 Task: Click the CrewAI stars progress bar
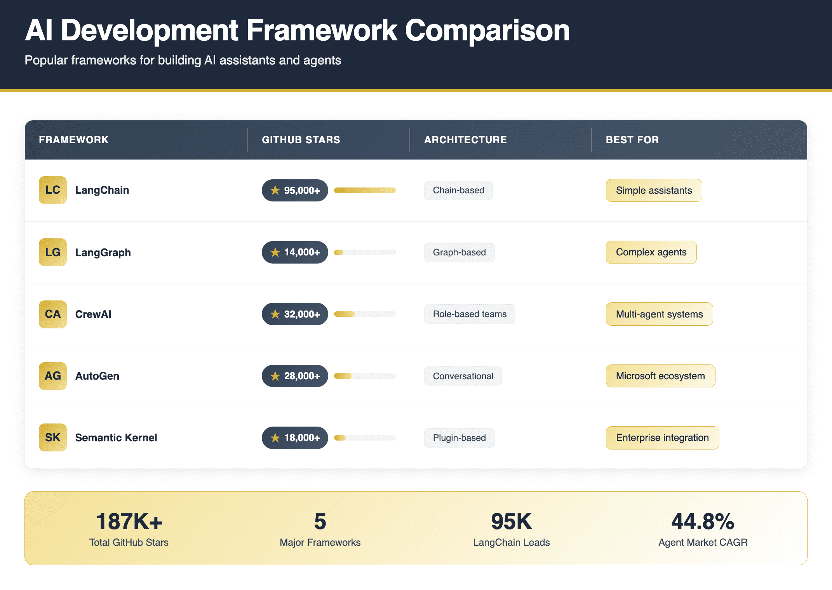click(365, 314)
